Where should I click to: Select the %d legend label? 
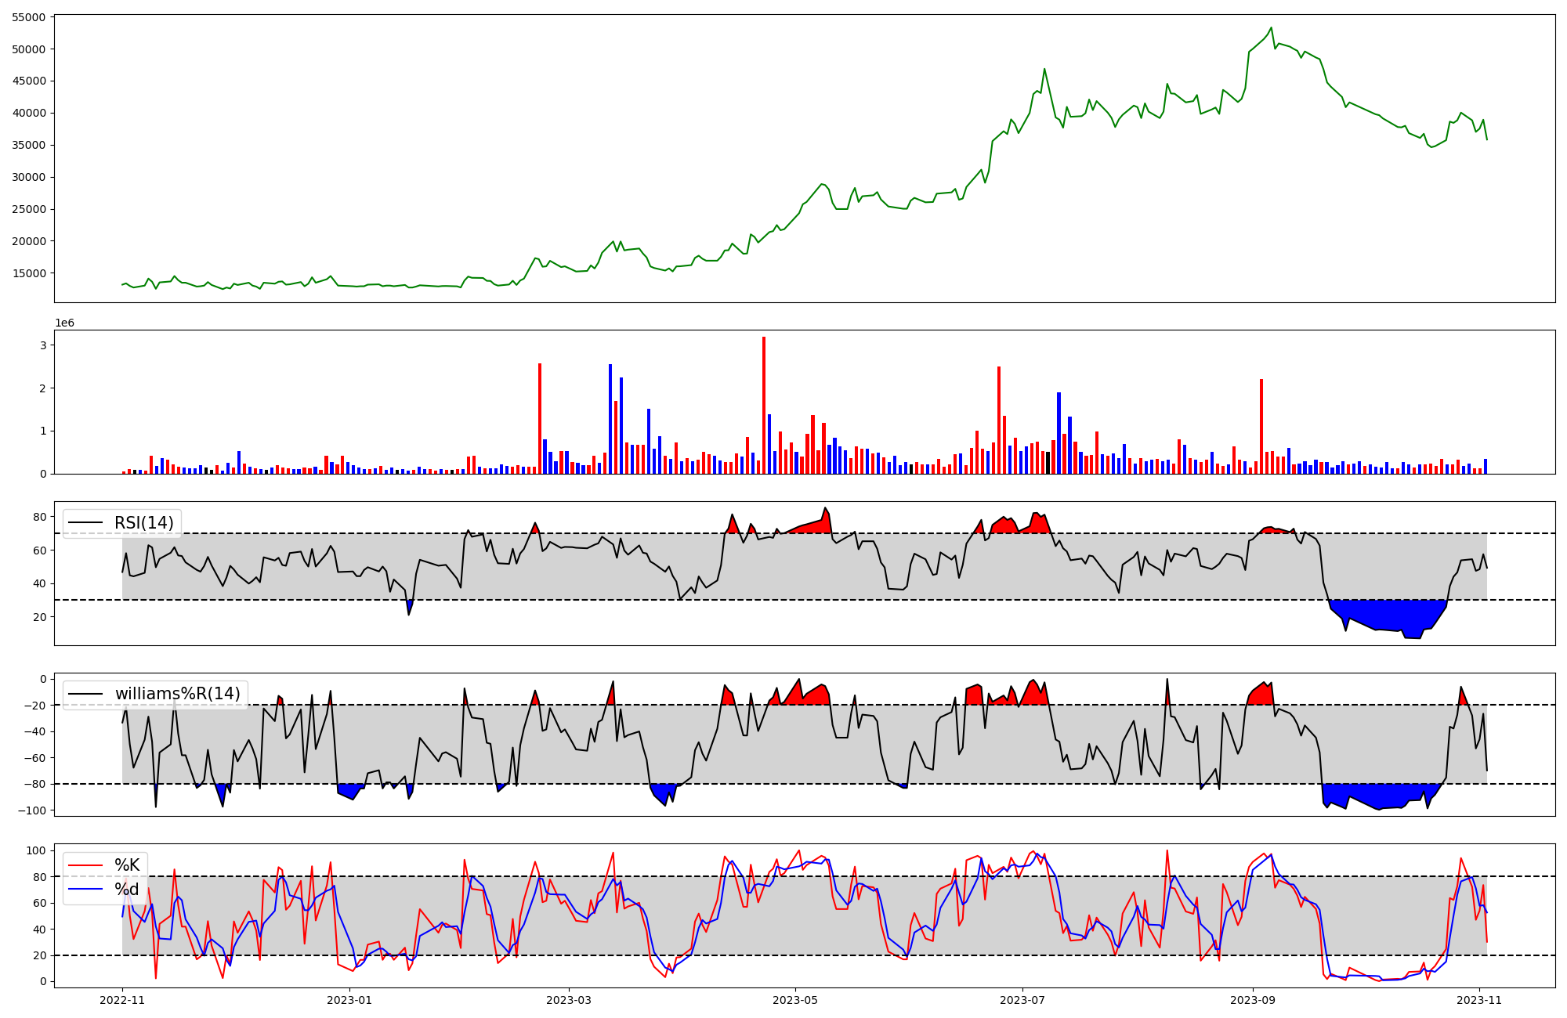(x=127, y=889)
